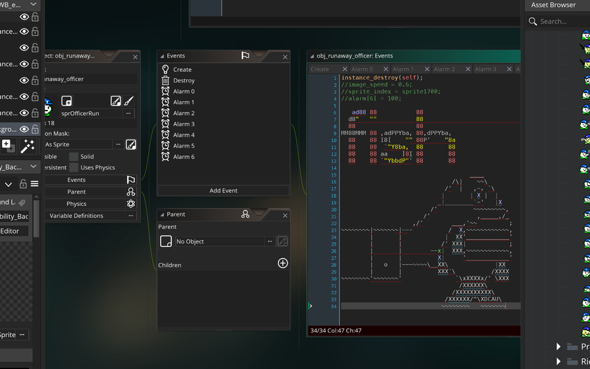The image size is (590, 369).
Task: Close the Alarm 1 tab
Action: click(427, 69)
